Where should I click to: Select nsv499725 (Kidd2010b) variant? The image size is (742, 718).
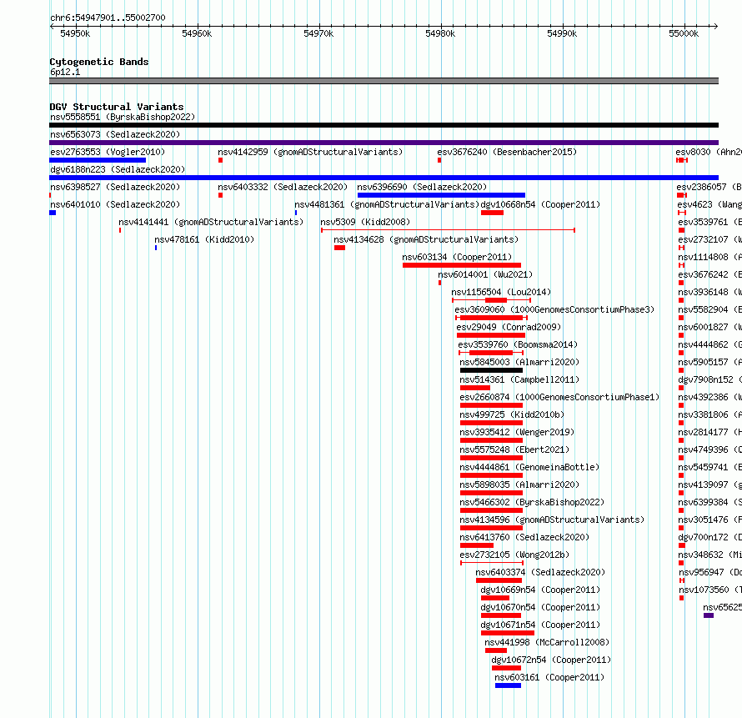point(512,414)
